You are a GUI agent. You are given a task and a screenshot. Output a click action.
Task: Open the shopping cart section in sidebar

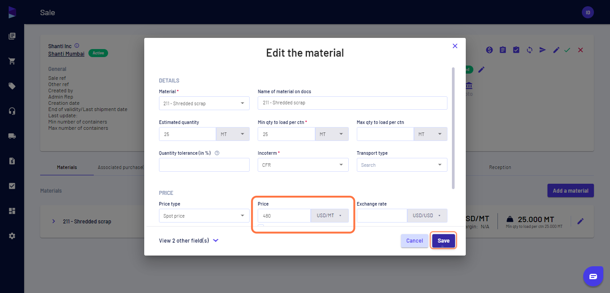[12, 61]
